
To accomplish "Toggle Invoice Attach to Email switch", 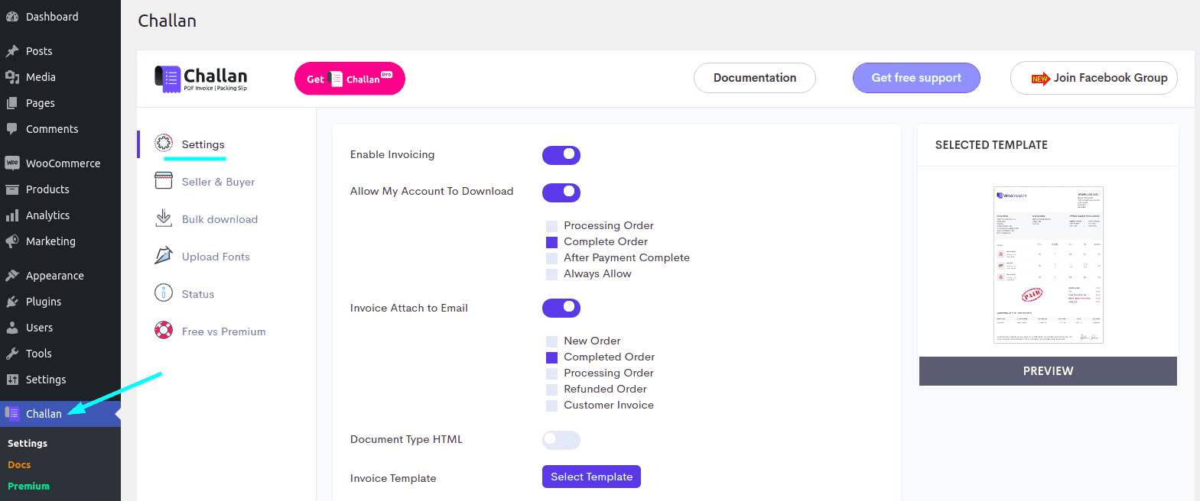I will coord(561,308).
